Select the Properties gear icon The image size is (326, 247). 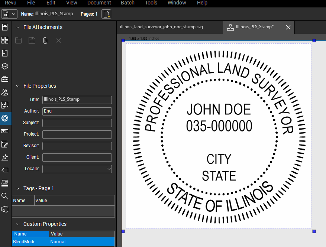pyautogui.click(x=5, y=118)
